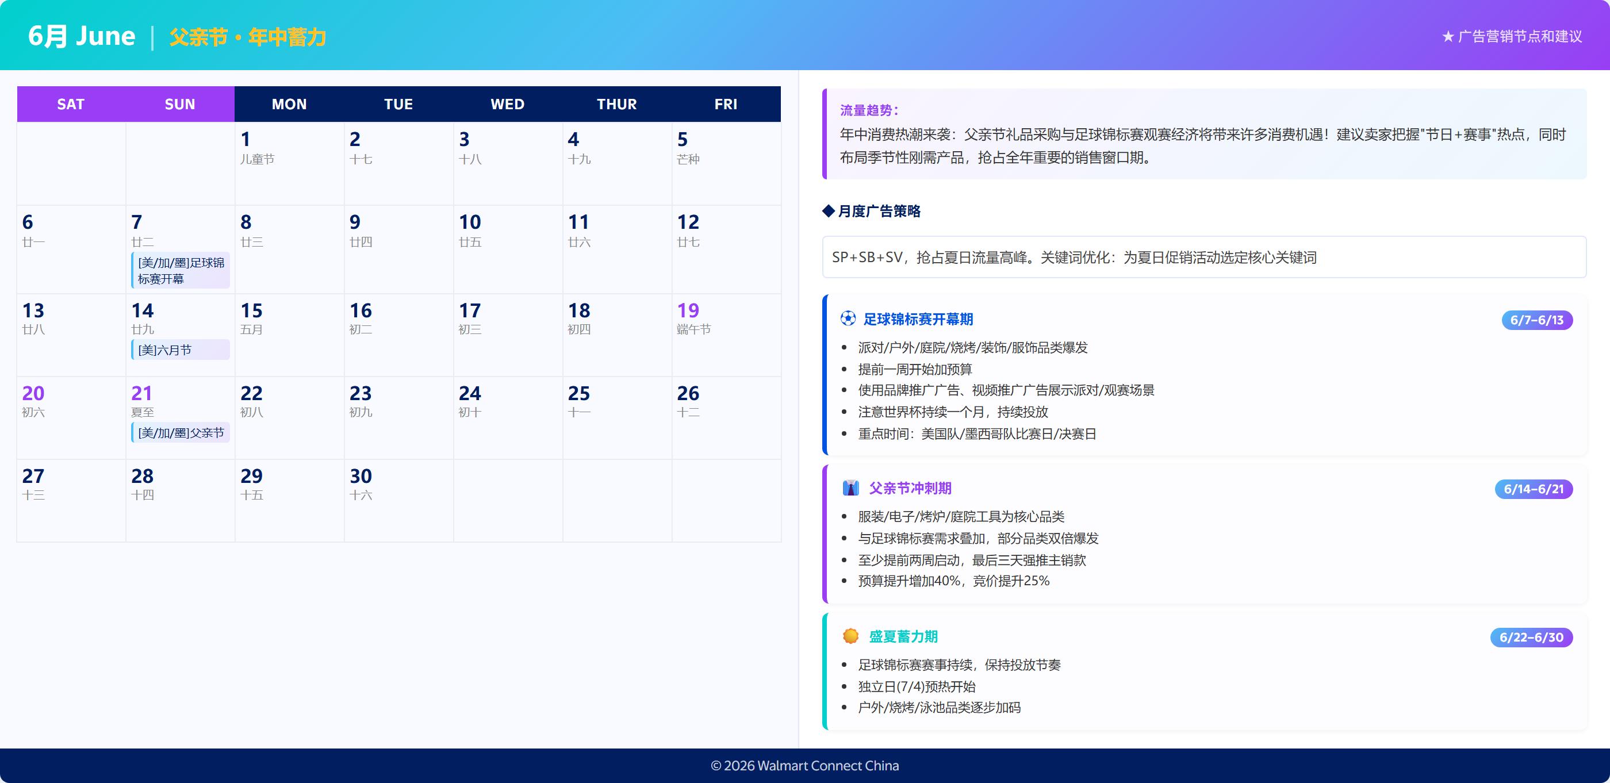Image resolution: width=1610 pixels, height=783 pixels.
Task: Open the Walmart Connect China footer link
Action: tap(805, 765)
